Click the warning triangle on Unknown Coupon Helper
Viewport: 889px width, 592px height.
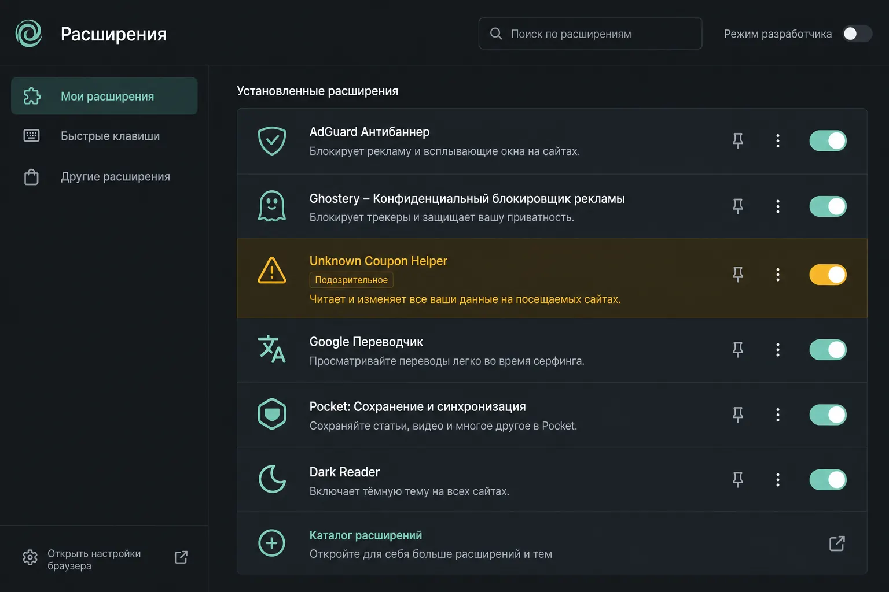(272, 271)
